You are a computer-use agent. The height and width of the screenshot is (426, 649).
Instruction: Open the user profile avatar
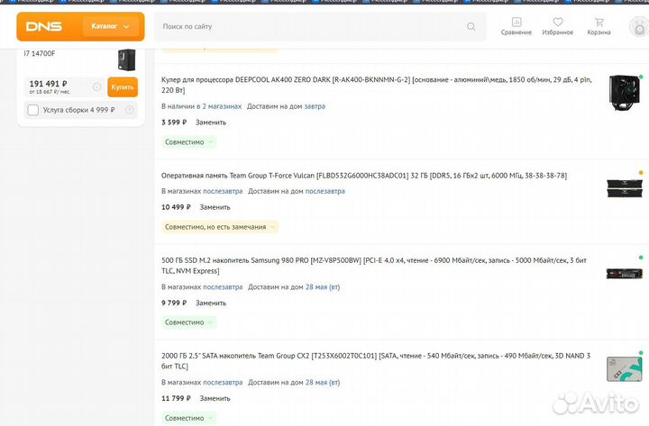coord(639,27)
